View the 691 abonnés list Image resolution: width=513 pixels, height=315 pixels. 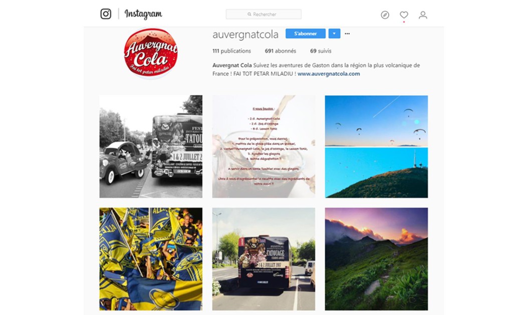point(281,51)
